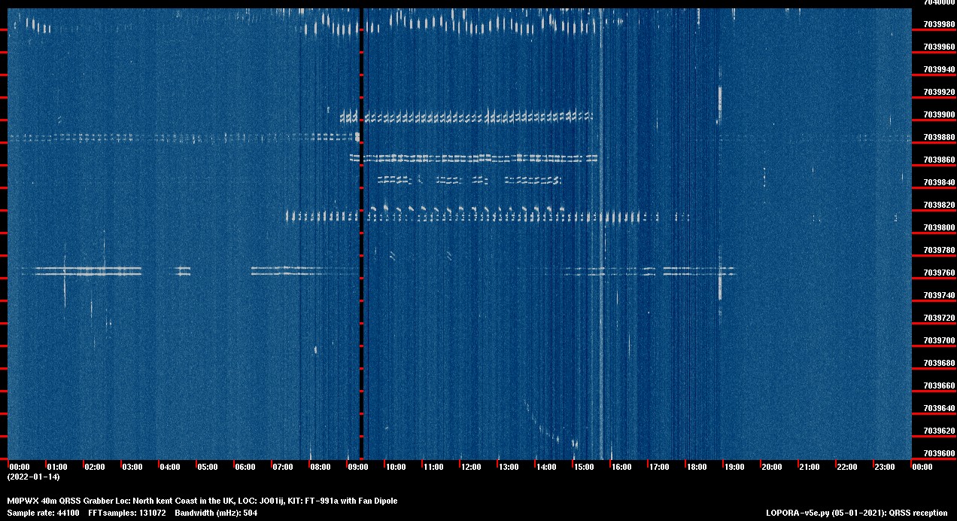The image size is (957, 521).
Task: Click the 02:00 time axis label
Action: click(95, 467)
